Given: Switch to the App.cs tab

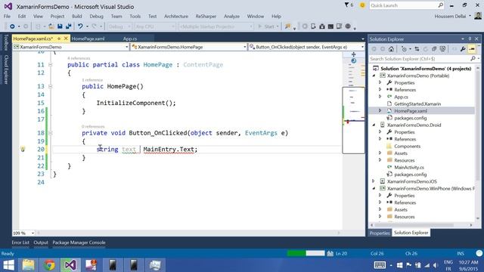Looking at the screenshot, I should [x=130, y=39].
